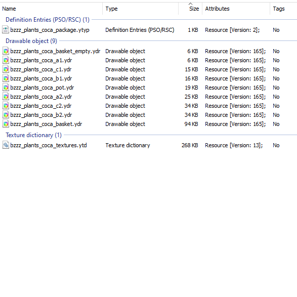
Task: Click the bzzz_plants_coca_basket_empty.ydr file icon
Action: click(6, 51)
